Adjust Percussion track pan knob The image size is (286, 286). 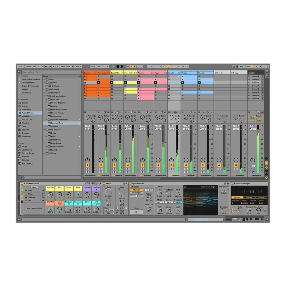(101, 160)
